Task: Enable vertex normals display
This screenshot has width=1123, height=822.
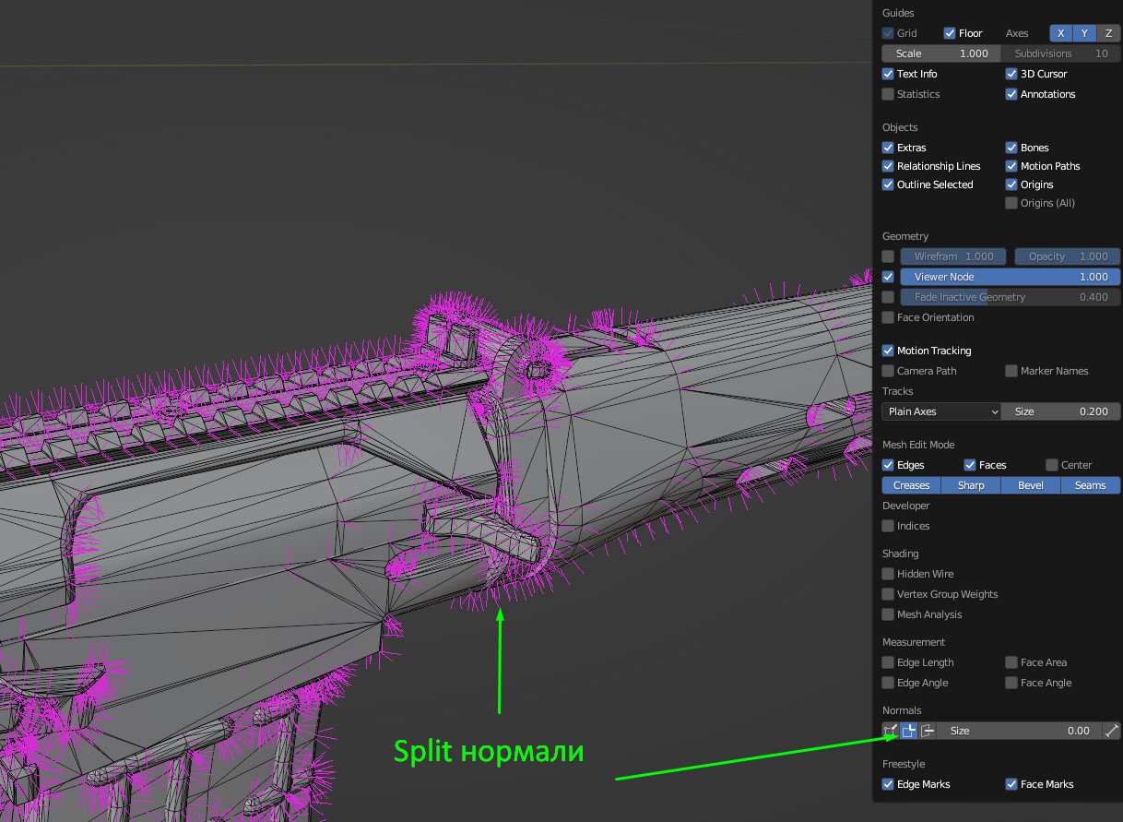Action: click(891, 731)
